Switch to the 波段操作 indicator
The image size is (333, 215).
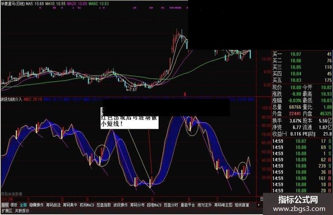(x=121, y=205)
